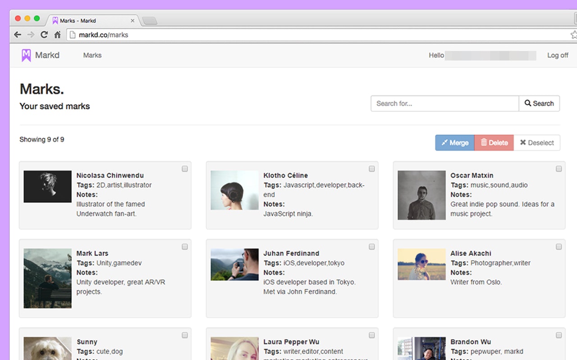The width and height of the screenshot is (577, 360).
Task: Click Alise Akachi's sunglasses photo
Action: pos(421,264)
